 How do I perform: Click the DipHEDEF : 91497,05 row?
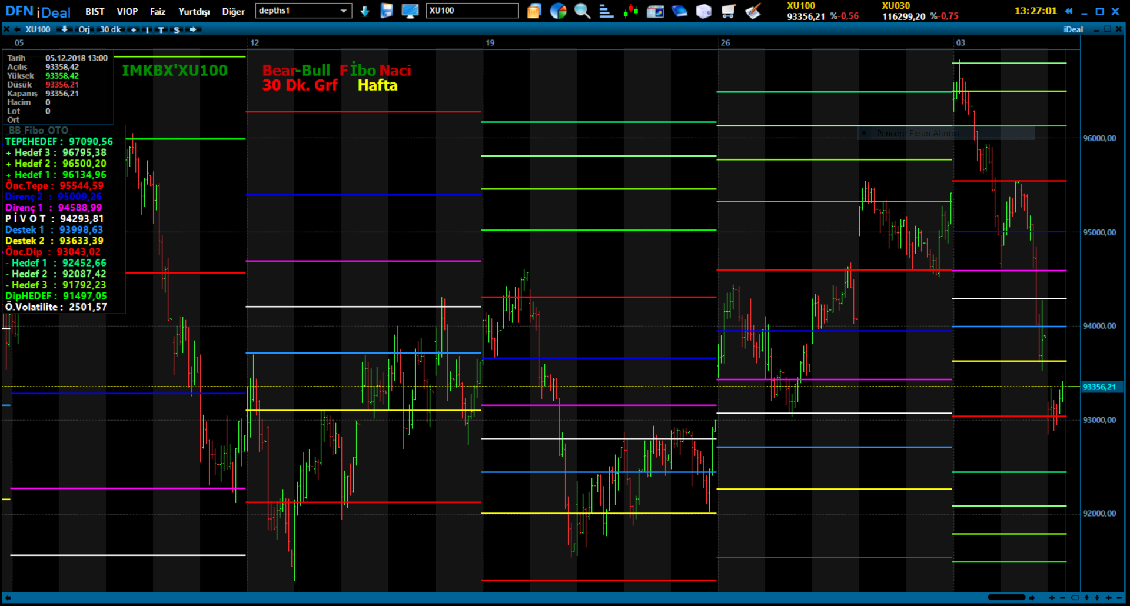click(56, 297)
